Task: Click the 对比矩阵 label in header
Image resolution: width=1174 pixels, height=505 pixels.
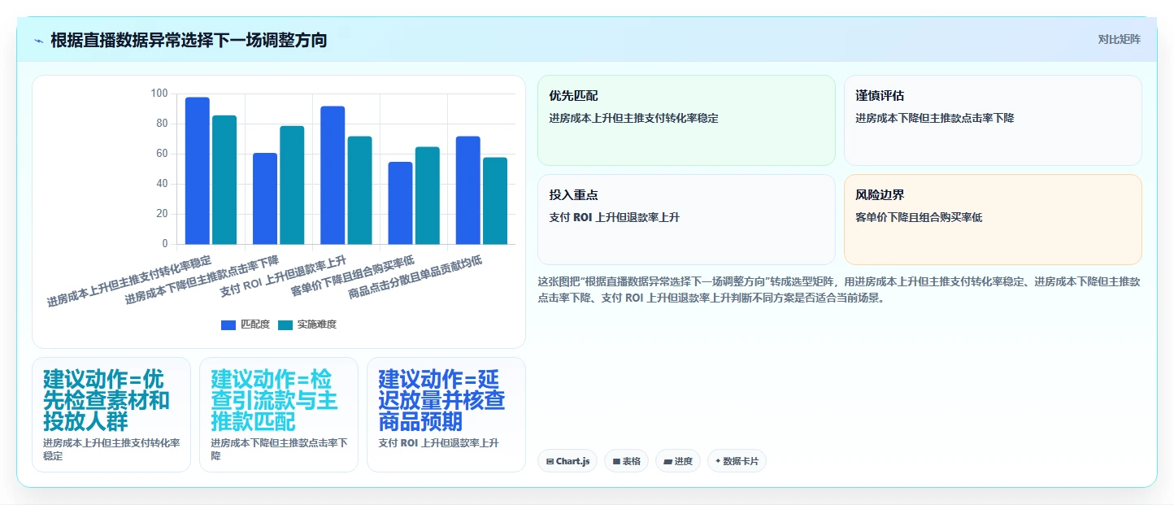Action: pyautogui.click(x=1119, y=40)
